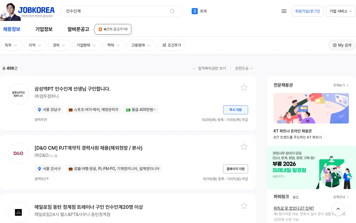This screenshot has width=356, height=223.
Task: Click the 4건의 공고가 더 tooltip
Action: (x=113, y=29)
